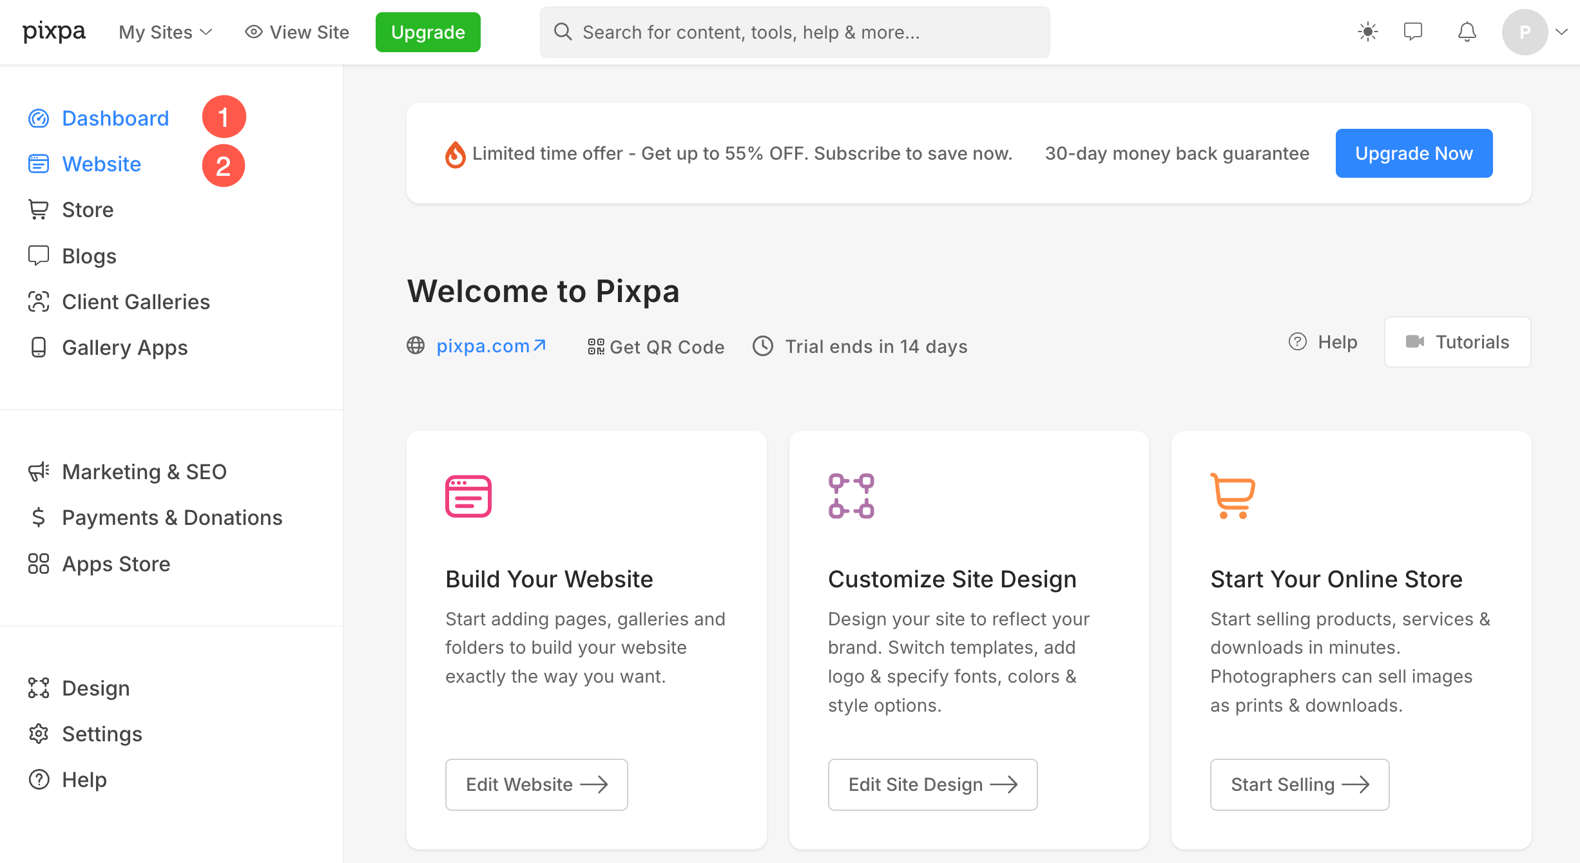Image resolution: width=1580 pixels, height=863 pixels.
Task: Expand the account menu chevron
Action: (1561, 32)
